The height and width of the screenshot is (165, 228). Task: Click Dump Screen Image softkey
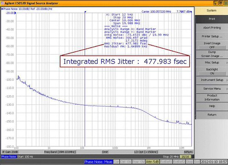click(212, 54)
